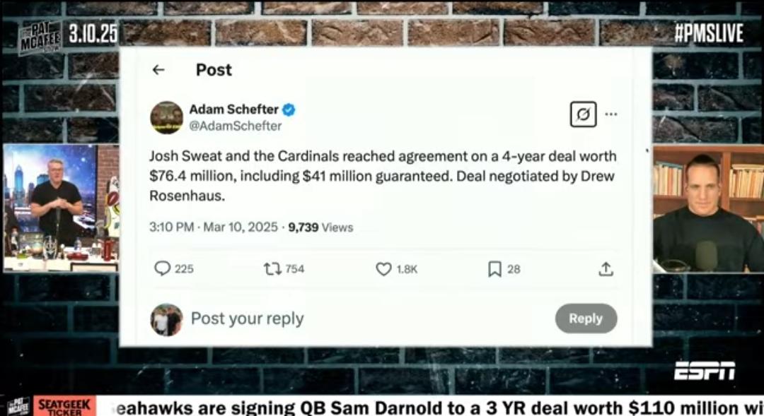Like the post with heart icon
764x416 pixels.
point(383,269)
